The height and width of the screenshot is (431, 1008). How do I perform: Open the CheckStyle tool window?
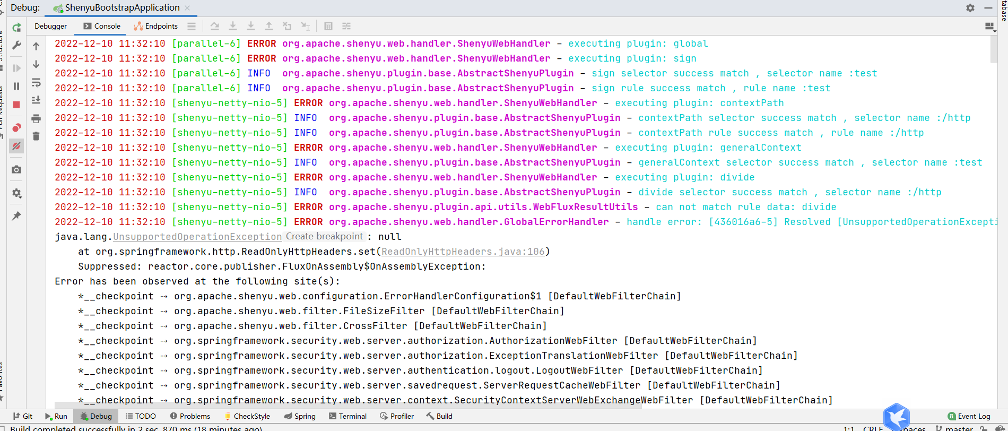pyautogui.click(x=247, y=416)
